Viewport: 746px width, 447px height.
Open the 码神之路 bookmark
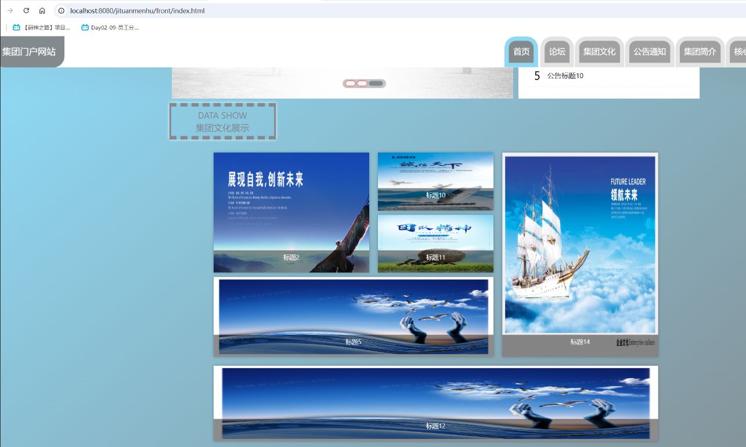point(41,27)
